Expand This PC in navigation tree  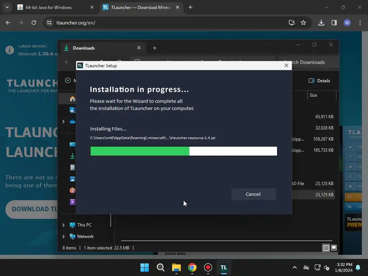63,225
